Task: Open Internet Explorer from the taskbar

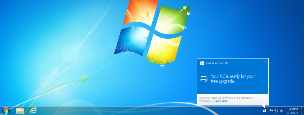Action: pyautogui.click(x=34, y=111)
